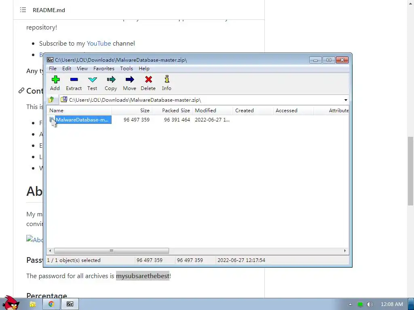Go up one folder level icon
This screenshot has width=414, height=310.
pyautogui.click(x=51, y=100)
